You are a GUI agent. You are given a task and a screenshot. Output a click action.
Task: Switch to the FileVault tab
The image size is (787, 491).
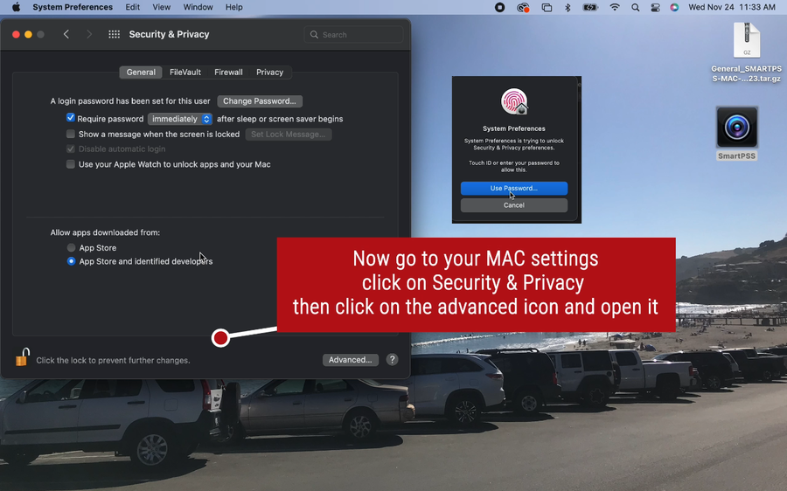pyautogui.click(x=185, y=73)
